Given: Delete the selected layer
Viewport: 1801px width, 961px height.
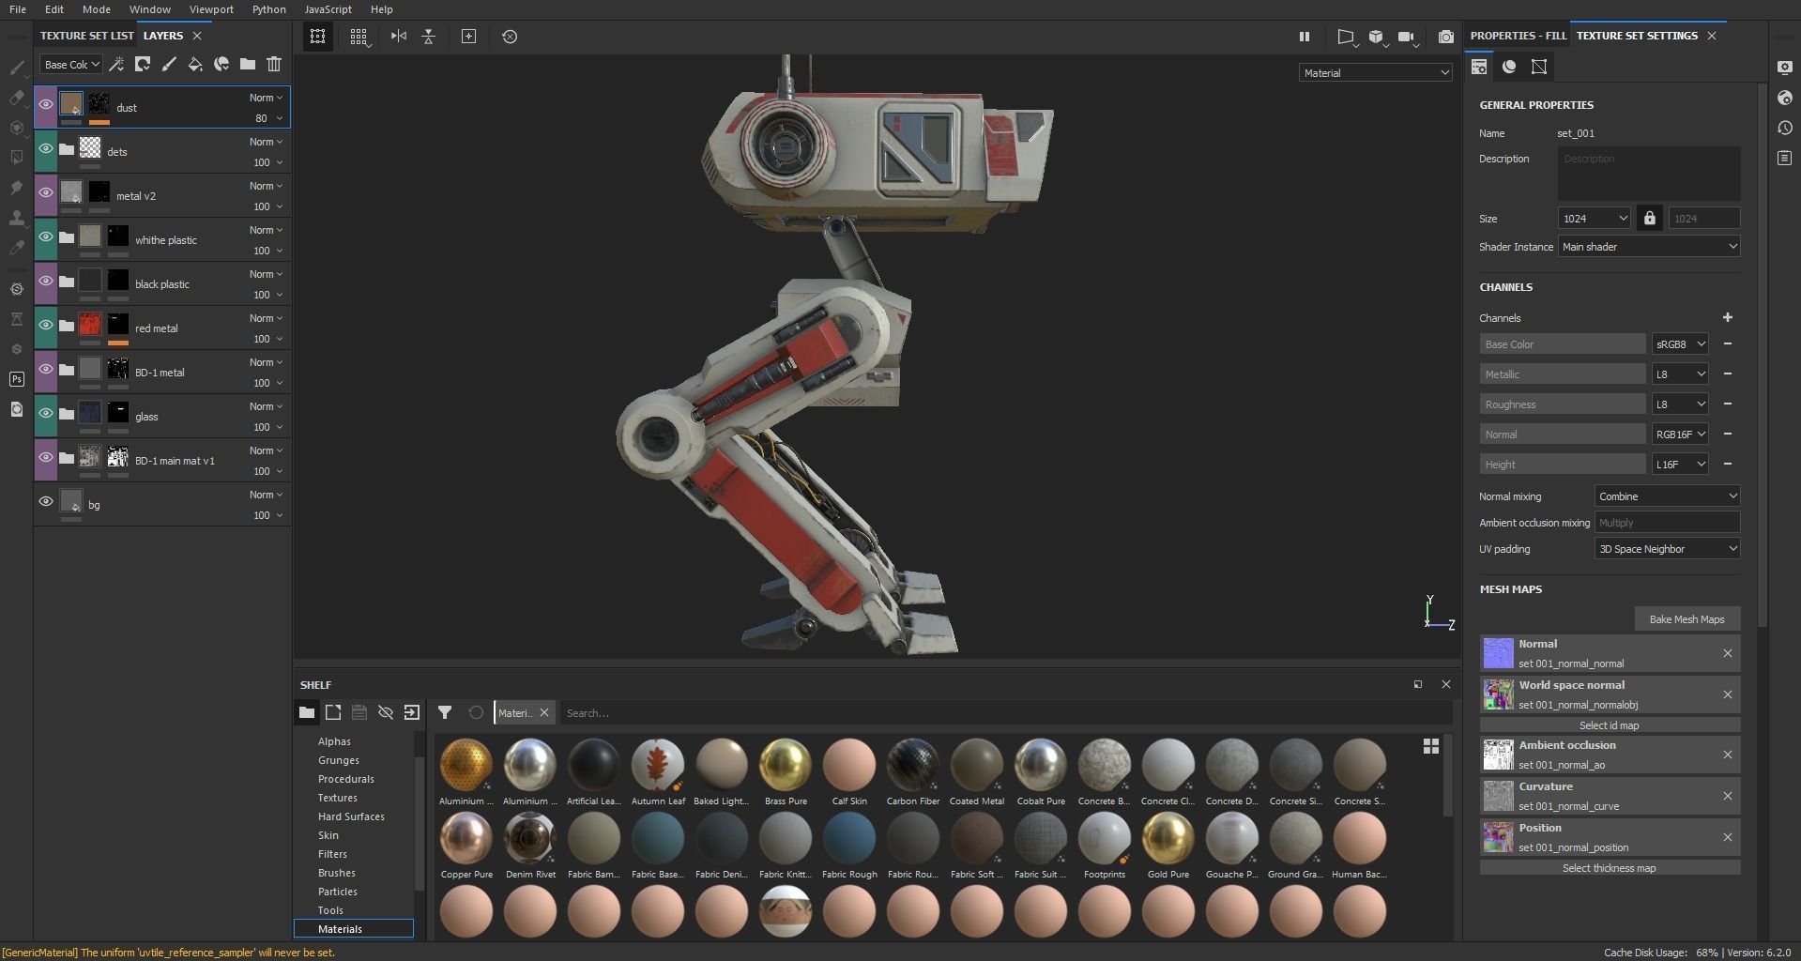Looking at the screenshot, I should click(274, 64).
